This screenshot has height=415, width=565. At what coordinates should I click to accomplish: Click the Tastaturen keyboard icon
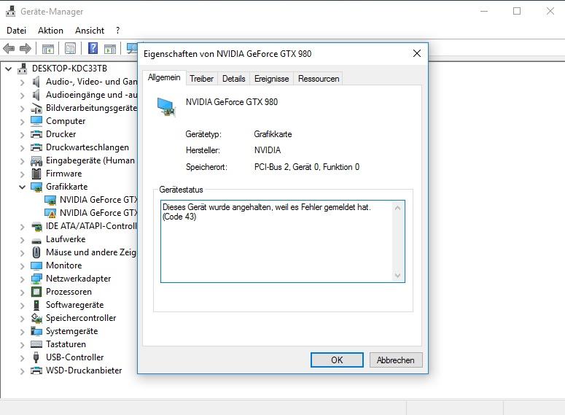pyautogui.click(x=36, y=344)
